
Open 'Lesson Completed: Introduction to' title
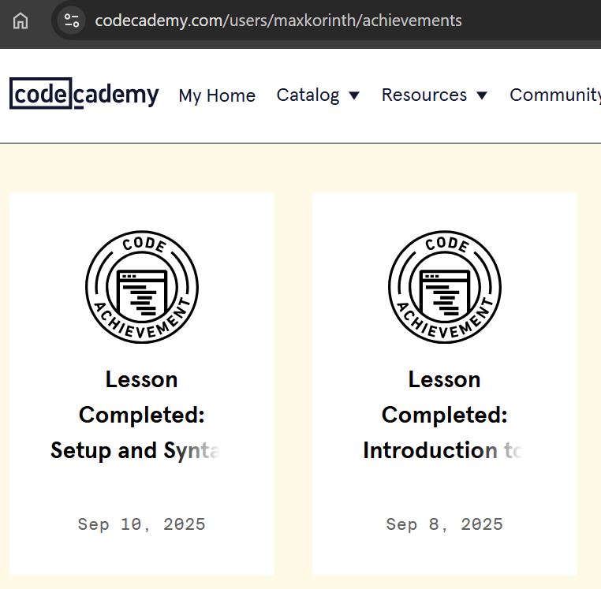[x=445, y=415]
